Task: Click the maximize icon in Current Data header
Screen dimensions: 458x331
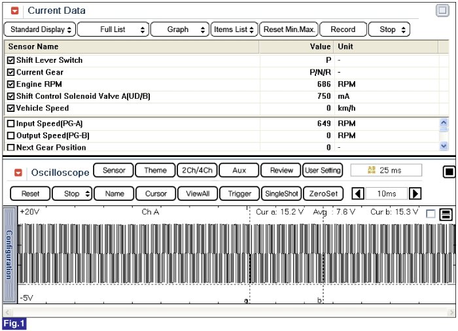Action: [442, 10]
